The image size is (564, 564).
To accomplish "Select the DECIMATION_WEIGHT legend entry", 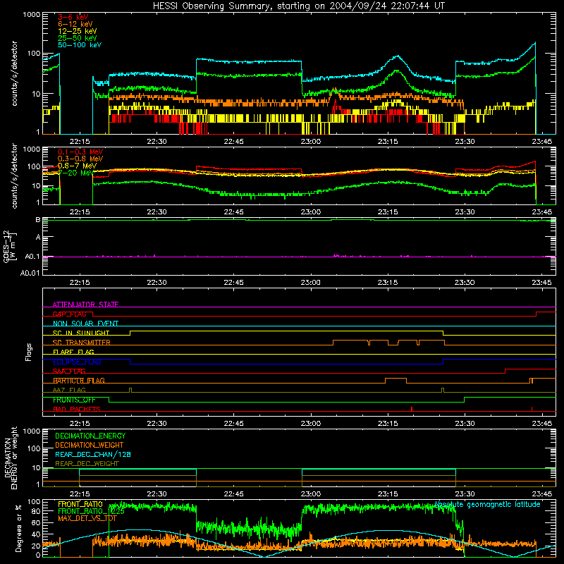I will (x=90, y=445).
